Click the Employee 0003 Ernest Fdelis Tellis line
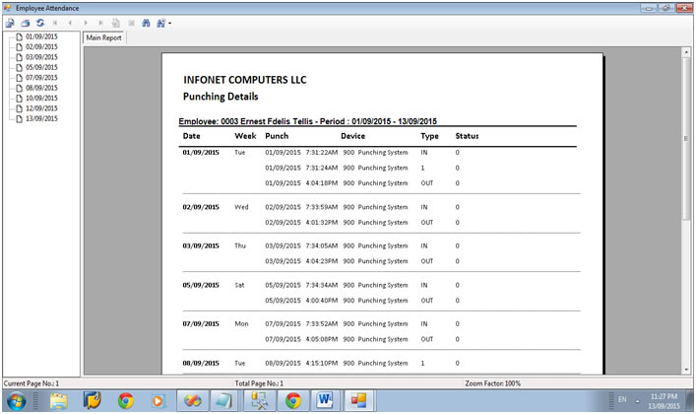This screenshot has height=414, width=696. point(307,121)
